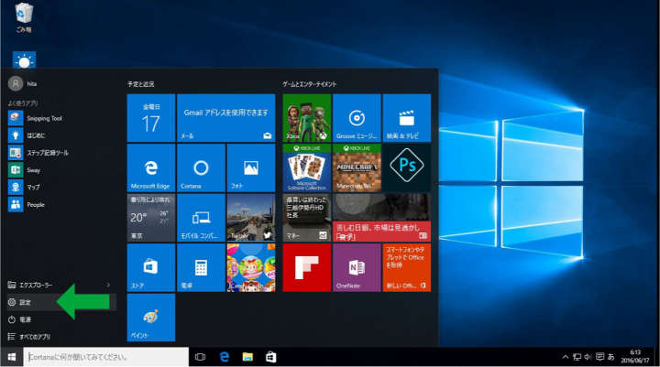Open the Twitter tile
The image size is (660, 367).
pyautogui.click(x=251, y=218)
